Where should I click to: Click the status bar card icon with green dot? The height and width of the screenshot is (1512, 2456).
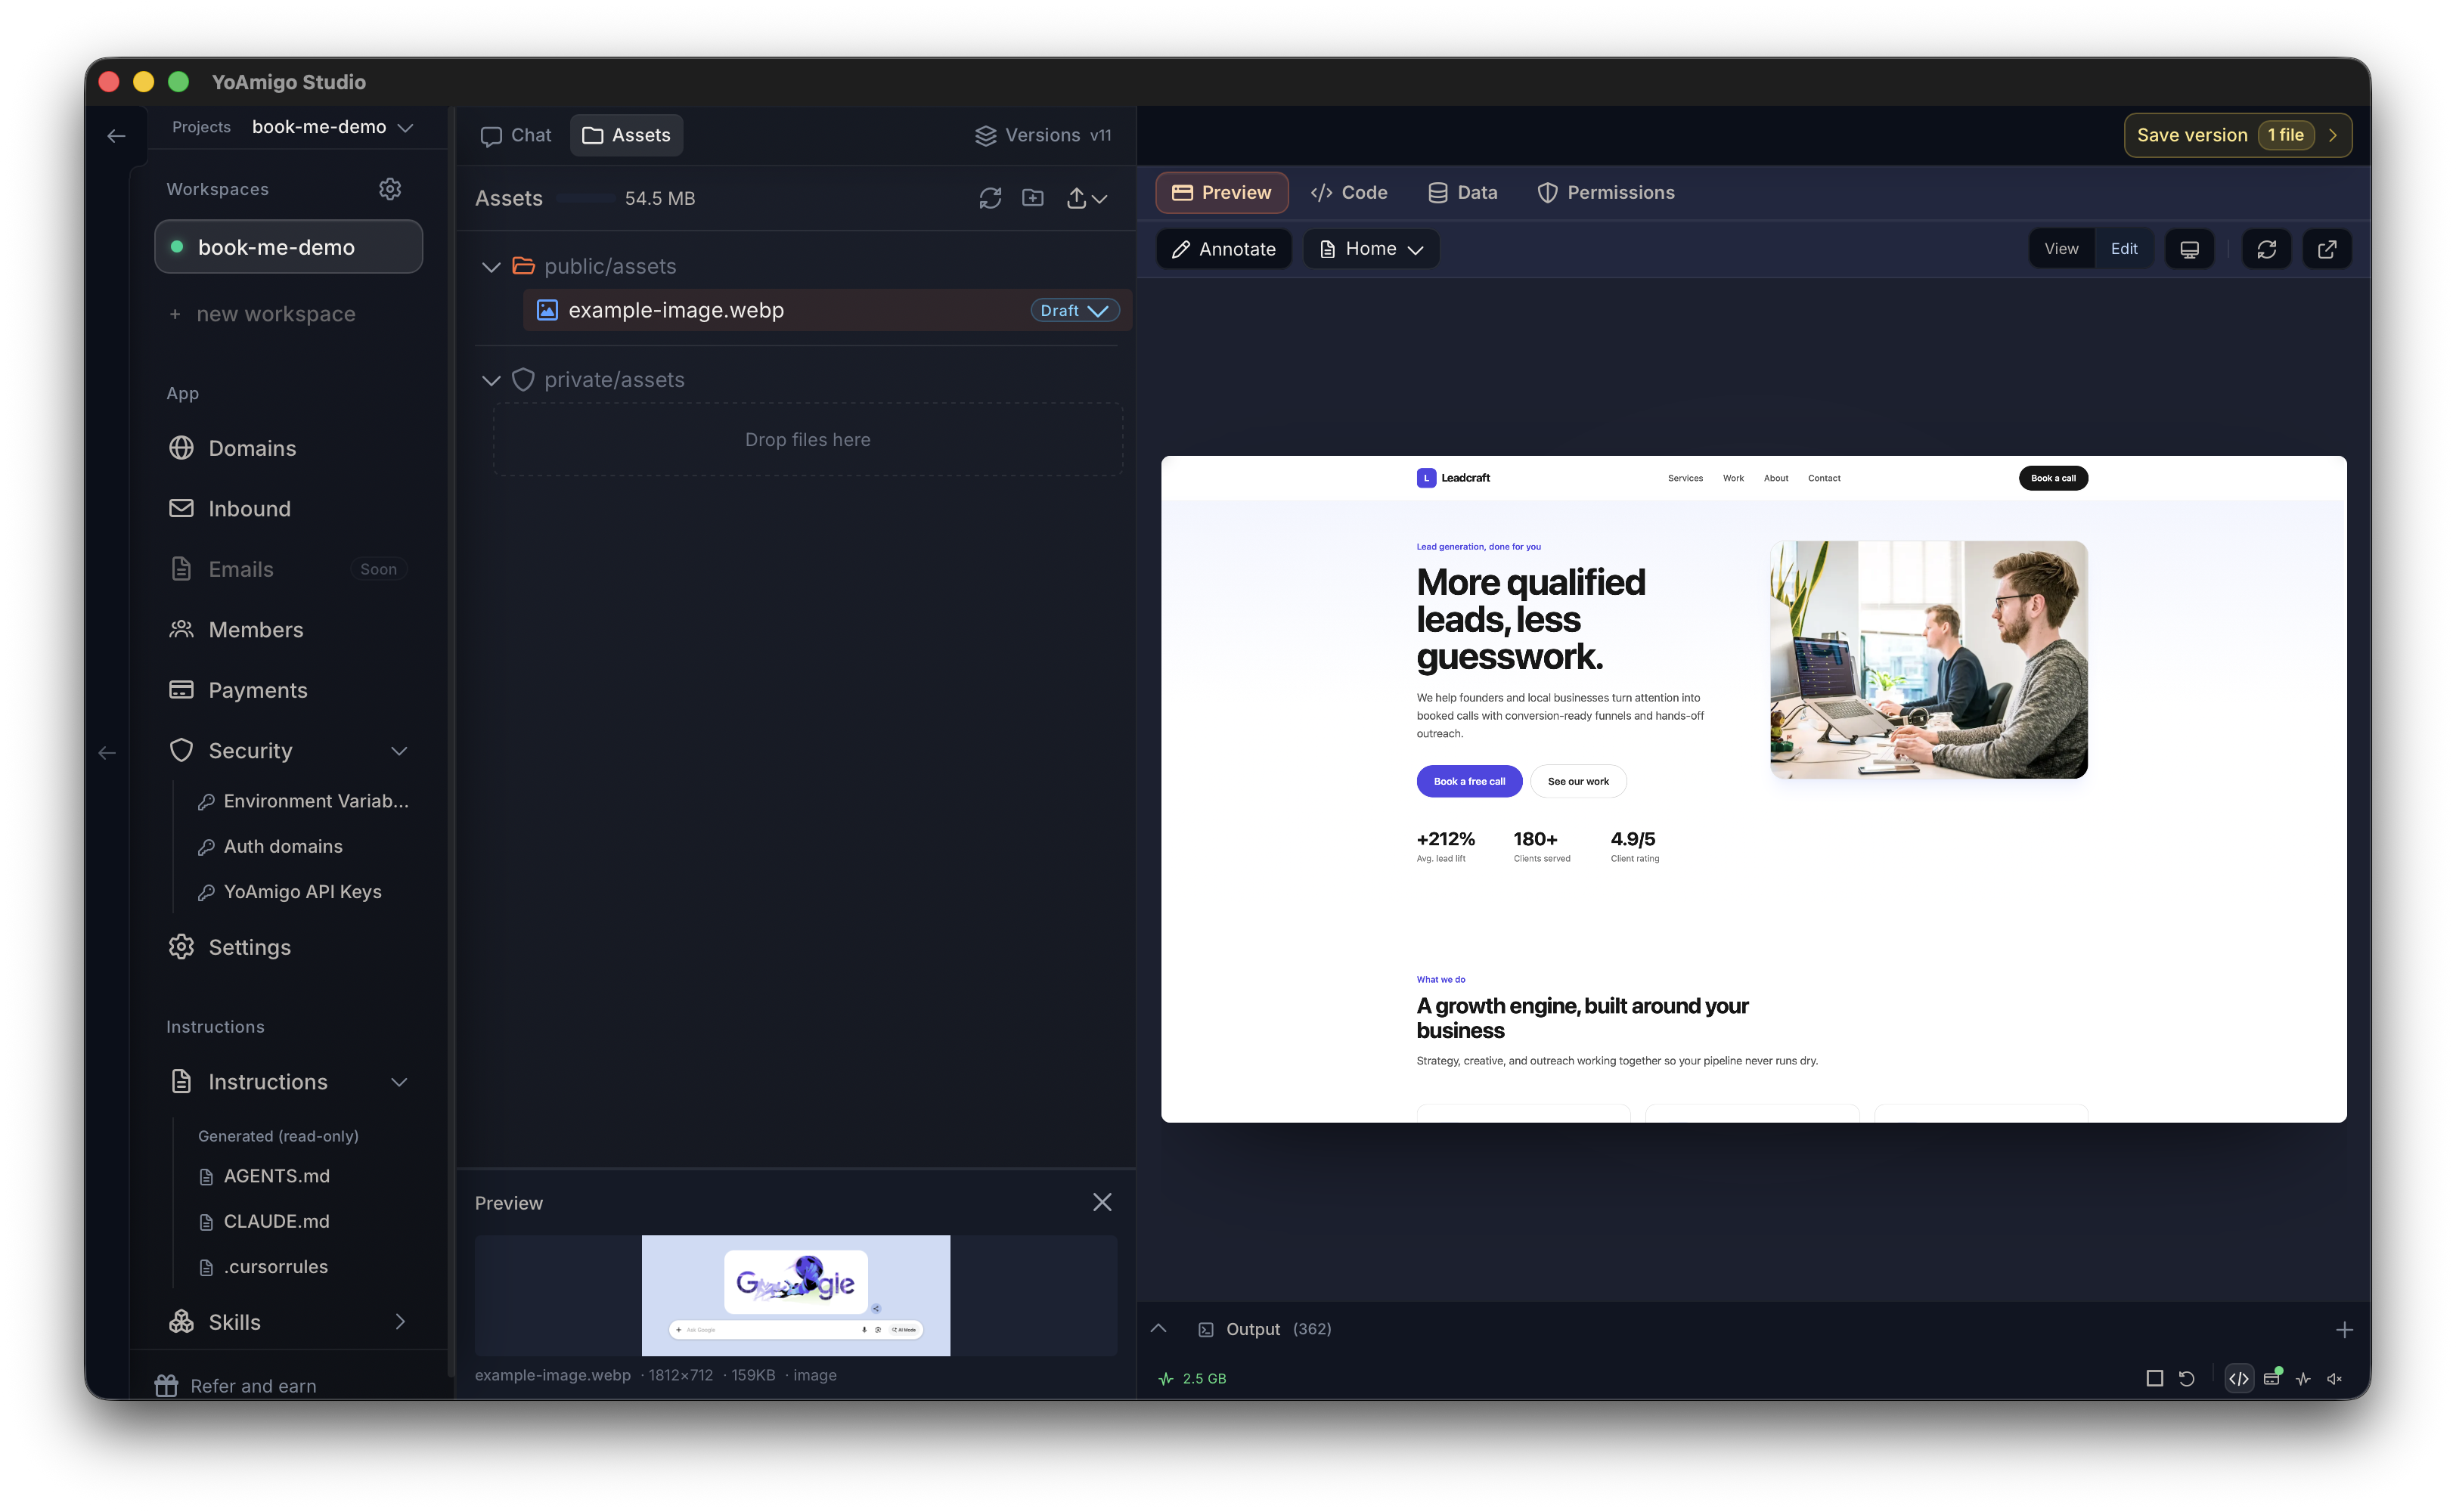coord(2272,1377)
